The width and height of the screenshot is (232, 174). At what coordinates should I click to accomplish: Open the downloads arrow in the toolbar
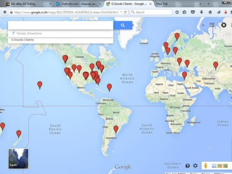(x=201, y=12)
